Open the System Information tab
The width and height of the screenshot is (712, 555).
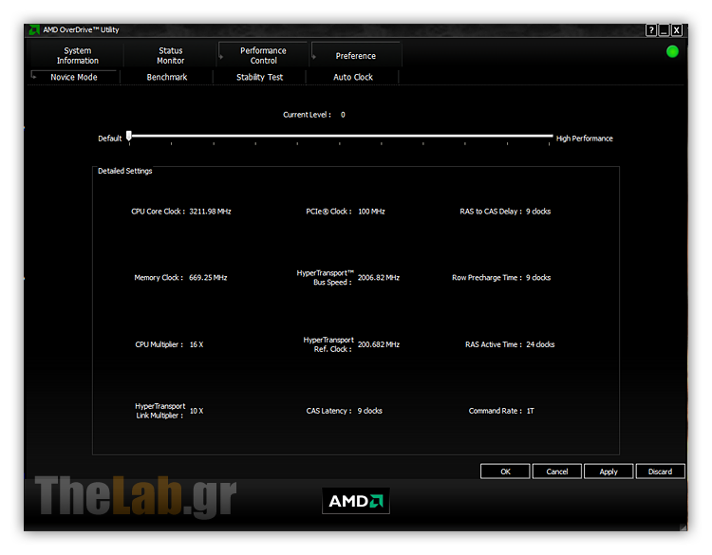77,55
